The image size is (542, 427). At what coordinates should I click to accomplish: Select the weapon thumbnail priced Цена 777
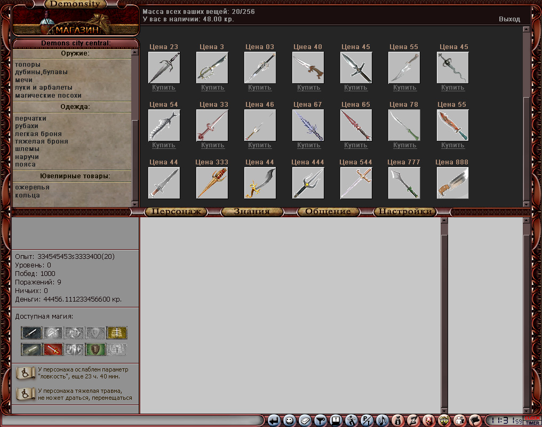404,183
